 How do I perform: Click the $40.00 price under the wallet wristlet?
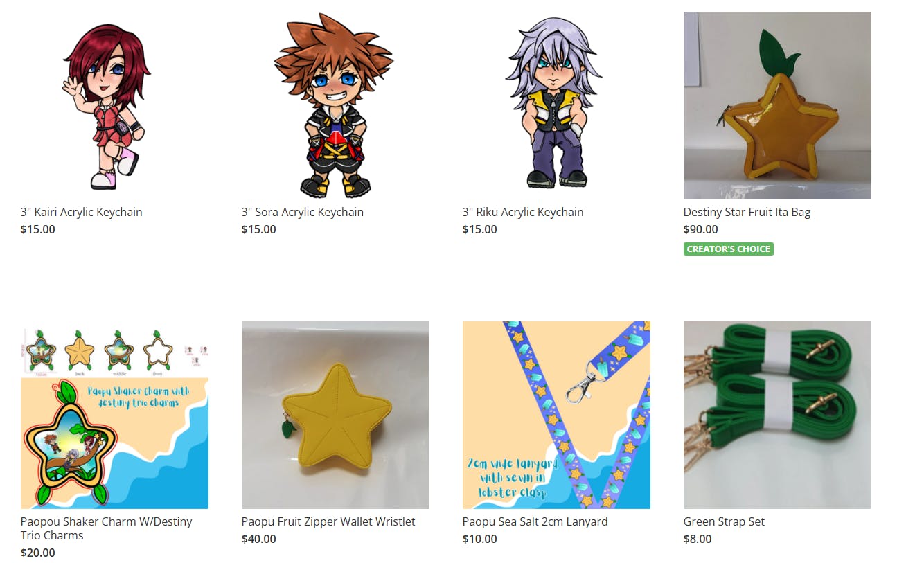[x=259, y=539]
